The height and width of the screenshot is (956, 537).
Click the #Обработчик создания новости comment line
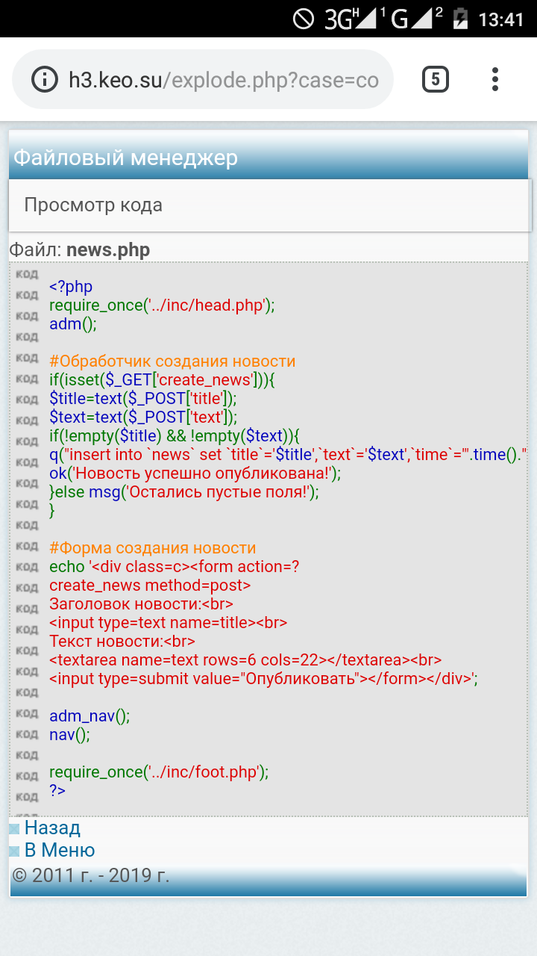pyautogui.click(x=172, y=361)
